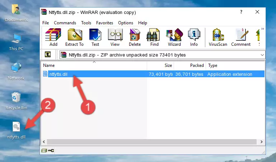This screenshot has height=162, width=276.
Task: Select the ntfytts.dll file row
Action: pos(153,74)
